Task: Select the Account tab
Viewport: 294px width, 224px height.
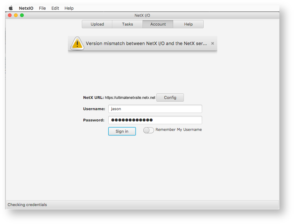Action: click(x=158, y=24)
